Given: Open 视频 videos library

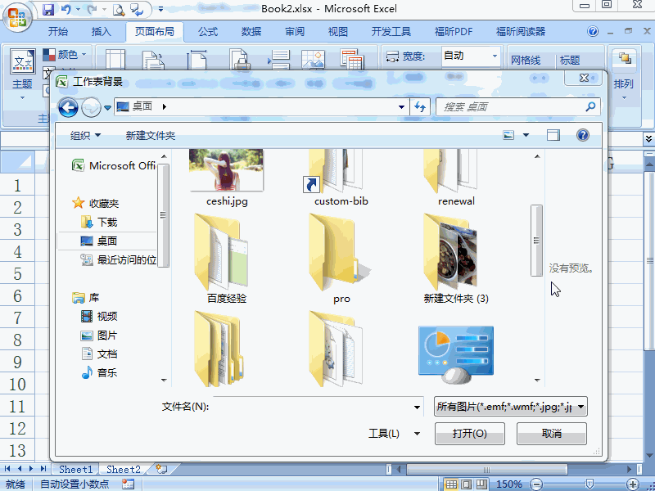Looking at the screenshot, I should [x=99, y=316].
